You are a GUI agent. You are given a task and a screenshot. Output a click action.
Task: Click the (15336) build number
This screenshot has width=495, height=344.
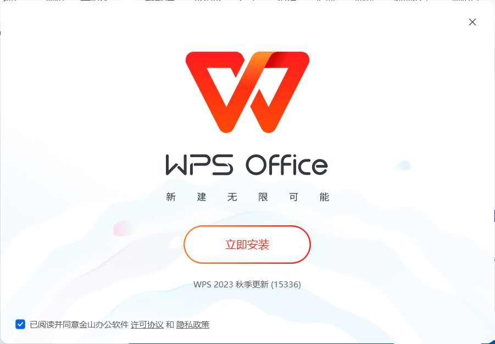click(x=286, y=284)
